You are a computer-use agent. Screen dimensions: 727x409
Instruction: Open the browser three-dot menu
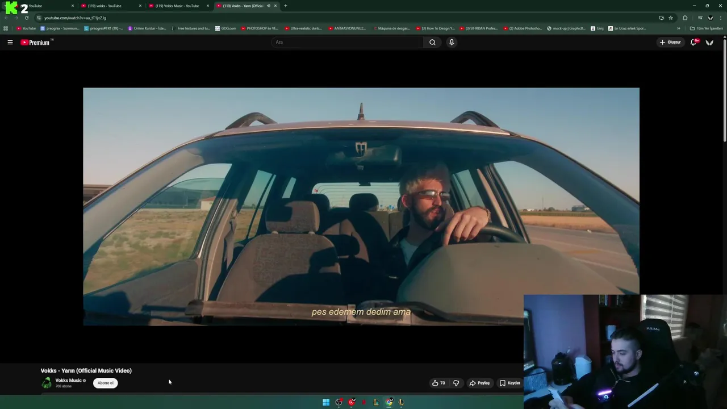pyautogui.click(x=721, y=18)
